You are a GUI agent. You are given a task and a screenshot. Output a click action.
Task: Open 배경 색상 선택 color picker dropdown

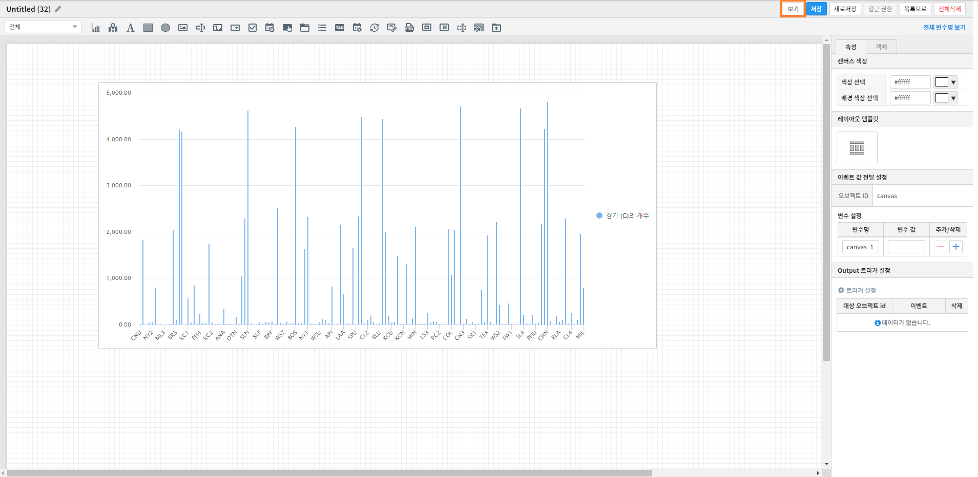(953, 98)
